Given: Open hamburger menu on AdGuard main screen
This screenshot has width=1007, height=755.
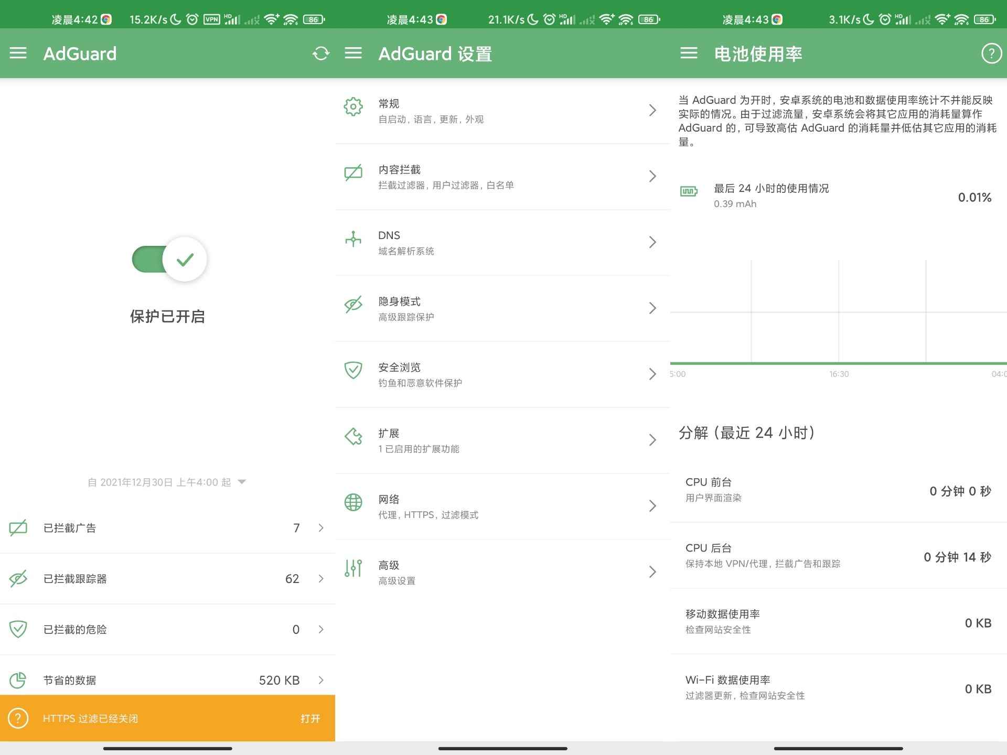Looking at the screenshot, I should click(x=18, y=53).
